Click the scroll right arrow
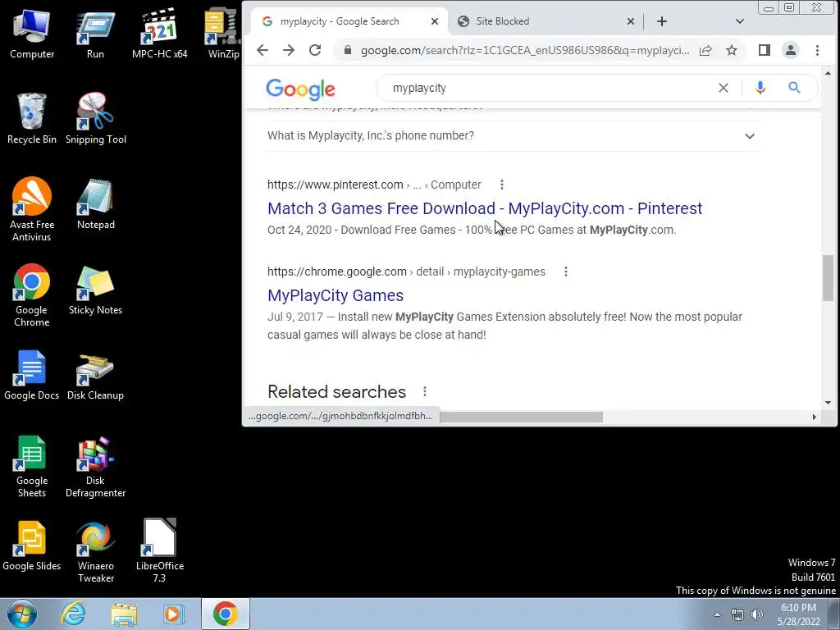This screenshot has height=630, width=840. click(815, 417)
